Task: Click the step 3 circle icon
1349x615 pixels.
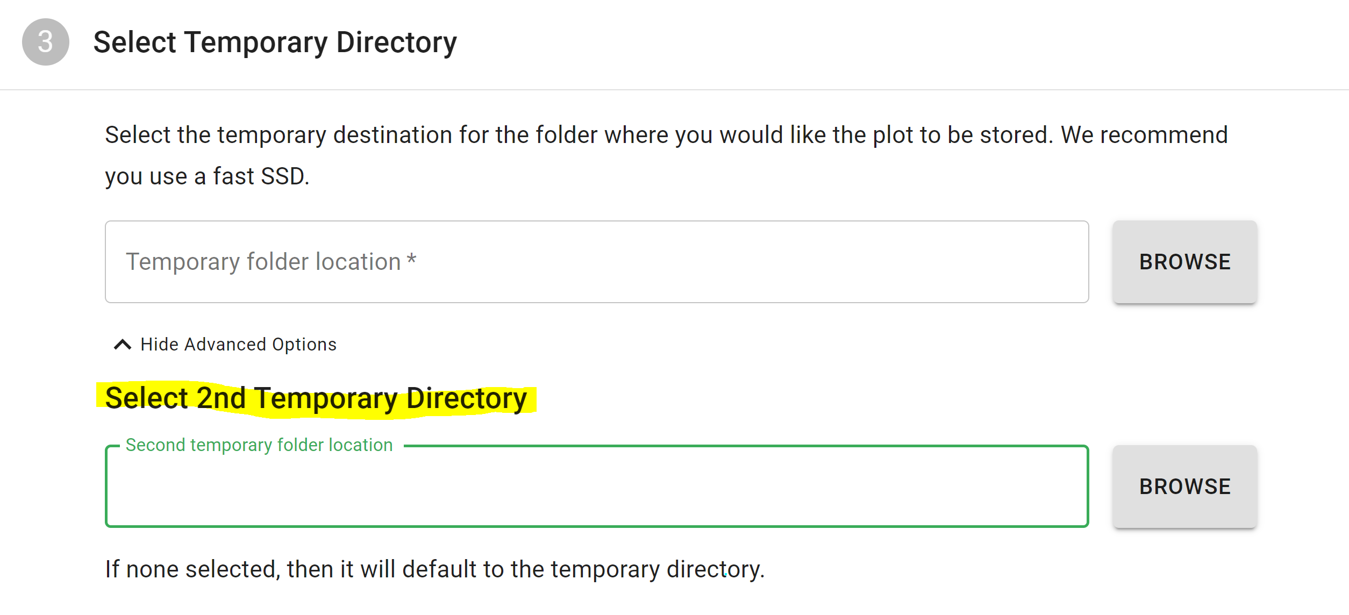Action: click(46, 42)
